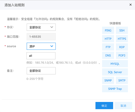135x112 pixels.
Task: Select the HTTP quick template
Action: (108, 39)
